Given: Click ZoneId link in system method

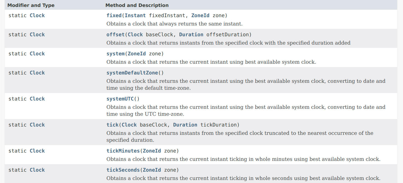Looking at the screenshot, I should point(137,54).
